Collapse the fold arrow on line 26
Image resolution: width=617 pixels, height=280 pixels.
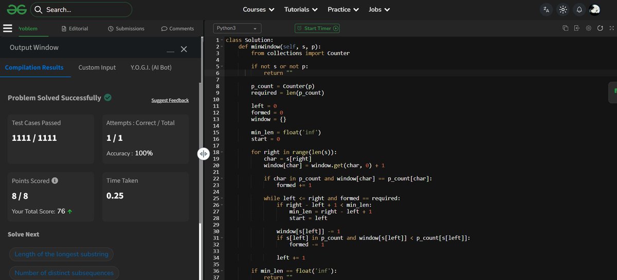[x=222, y=205]
